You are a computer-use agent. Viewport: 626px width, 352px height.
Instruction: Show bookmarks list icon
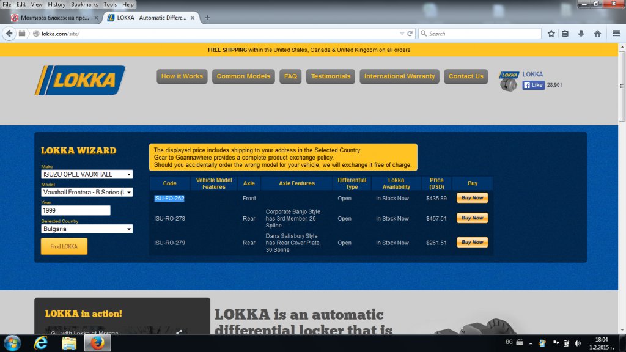pos(565,34)
